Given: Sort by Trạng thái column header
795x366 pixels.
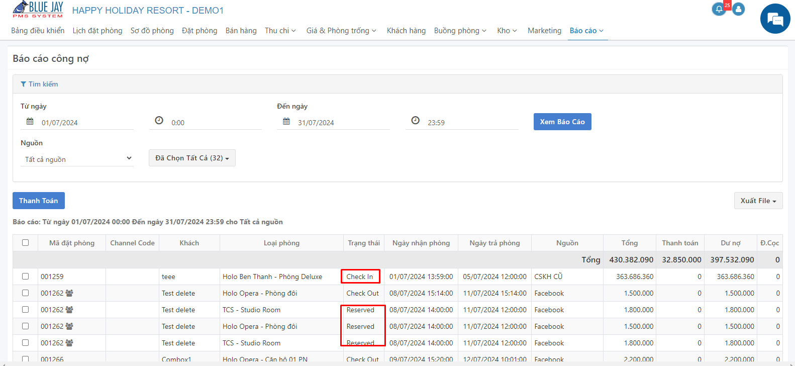Looking at the screenshot, I should 364,243.
